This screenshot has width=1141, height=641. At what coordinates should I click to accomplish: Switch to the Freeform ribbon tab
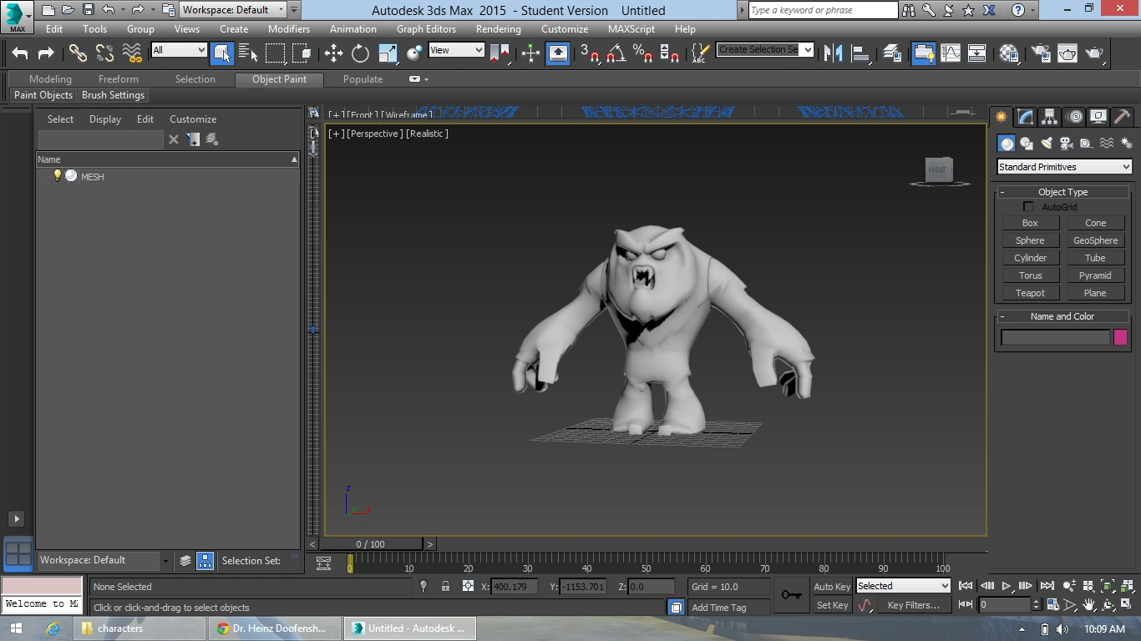click(119, 79)
